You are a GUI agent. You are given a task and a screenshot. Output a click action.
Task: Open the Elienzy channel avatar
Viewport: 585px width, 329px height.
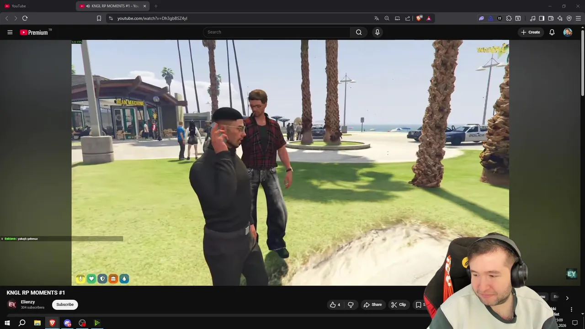[x=12, y=304]
